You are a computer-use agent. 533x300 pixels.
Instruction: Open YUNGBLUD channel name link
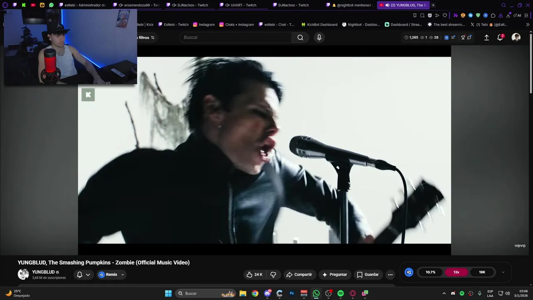43,272
